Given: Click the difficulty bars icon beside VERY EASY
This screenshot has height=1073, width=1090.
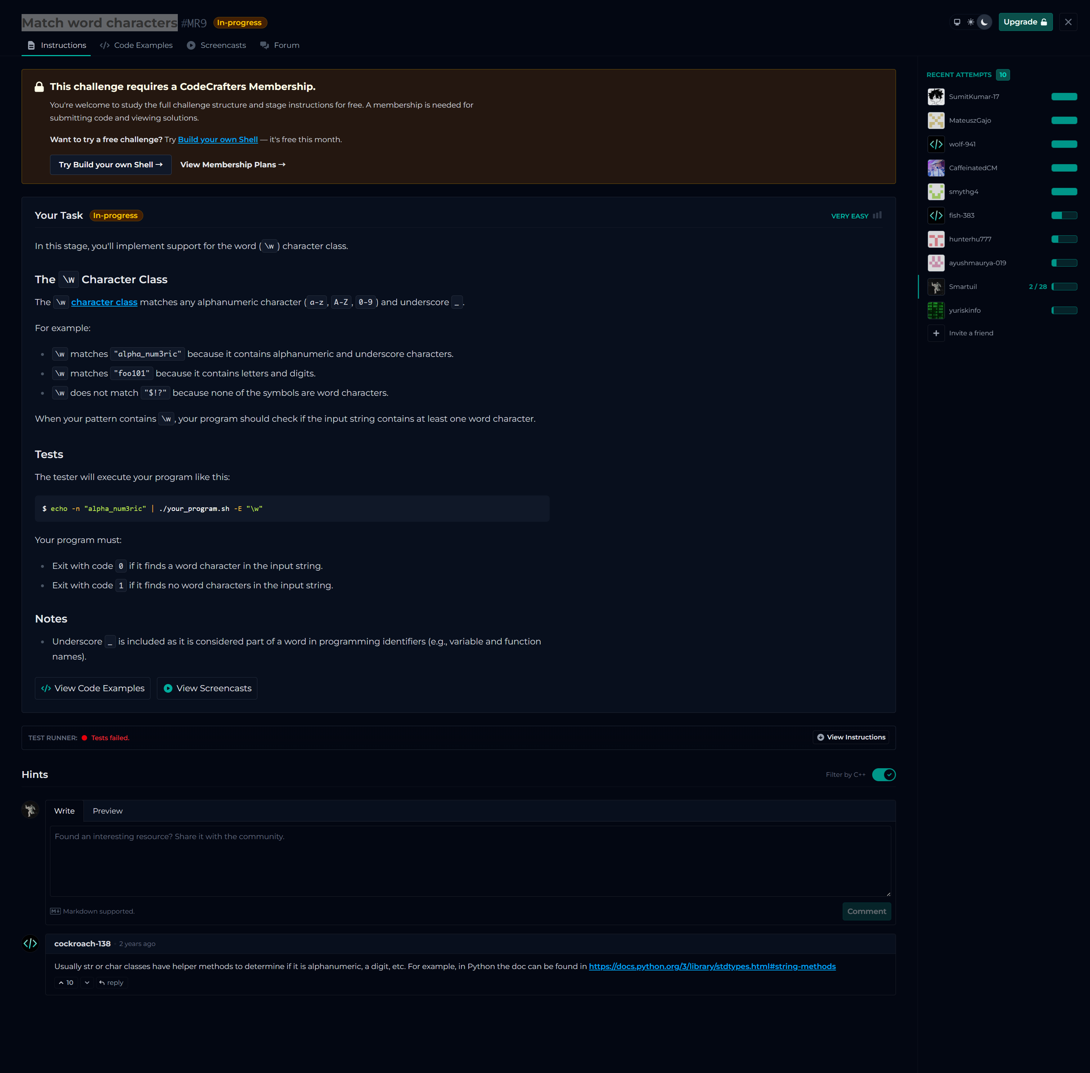Looking at the screenshot, I should (877, 215).
